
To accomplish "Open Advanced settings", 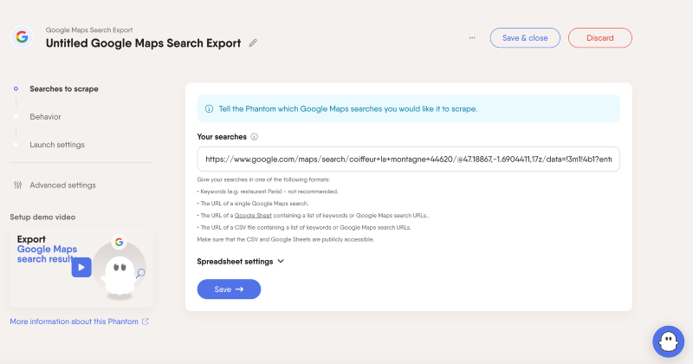I will [x=62, y=185].
